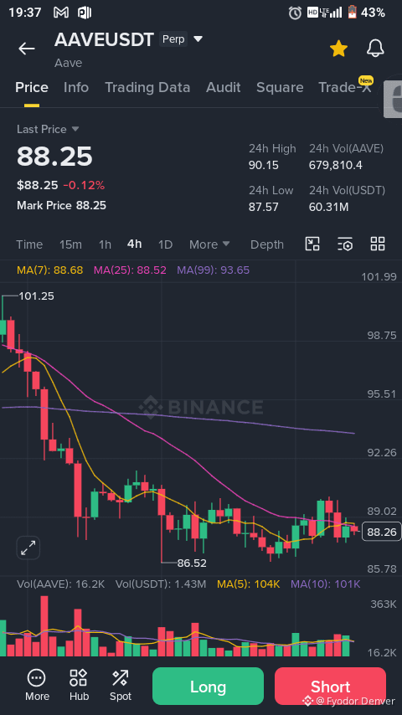
Task: Tap the 86.52 low marker on chart
Action: (x=192, y=563)
